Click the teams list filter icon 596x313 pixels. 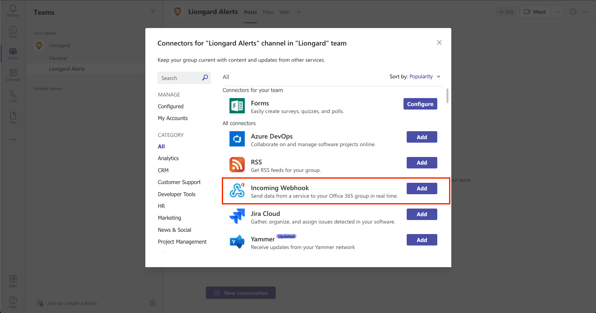click(153, 12)
